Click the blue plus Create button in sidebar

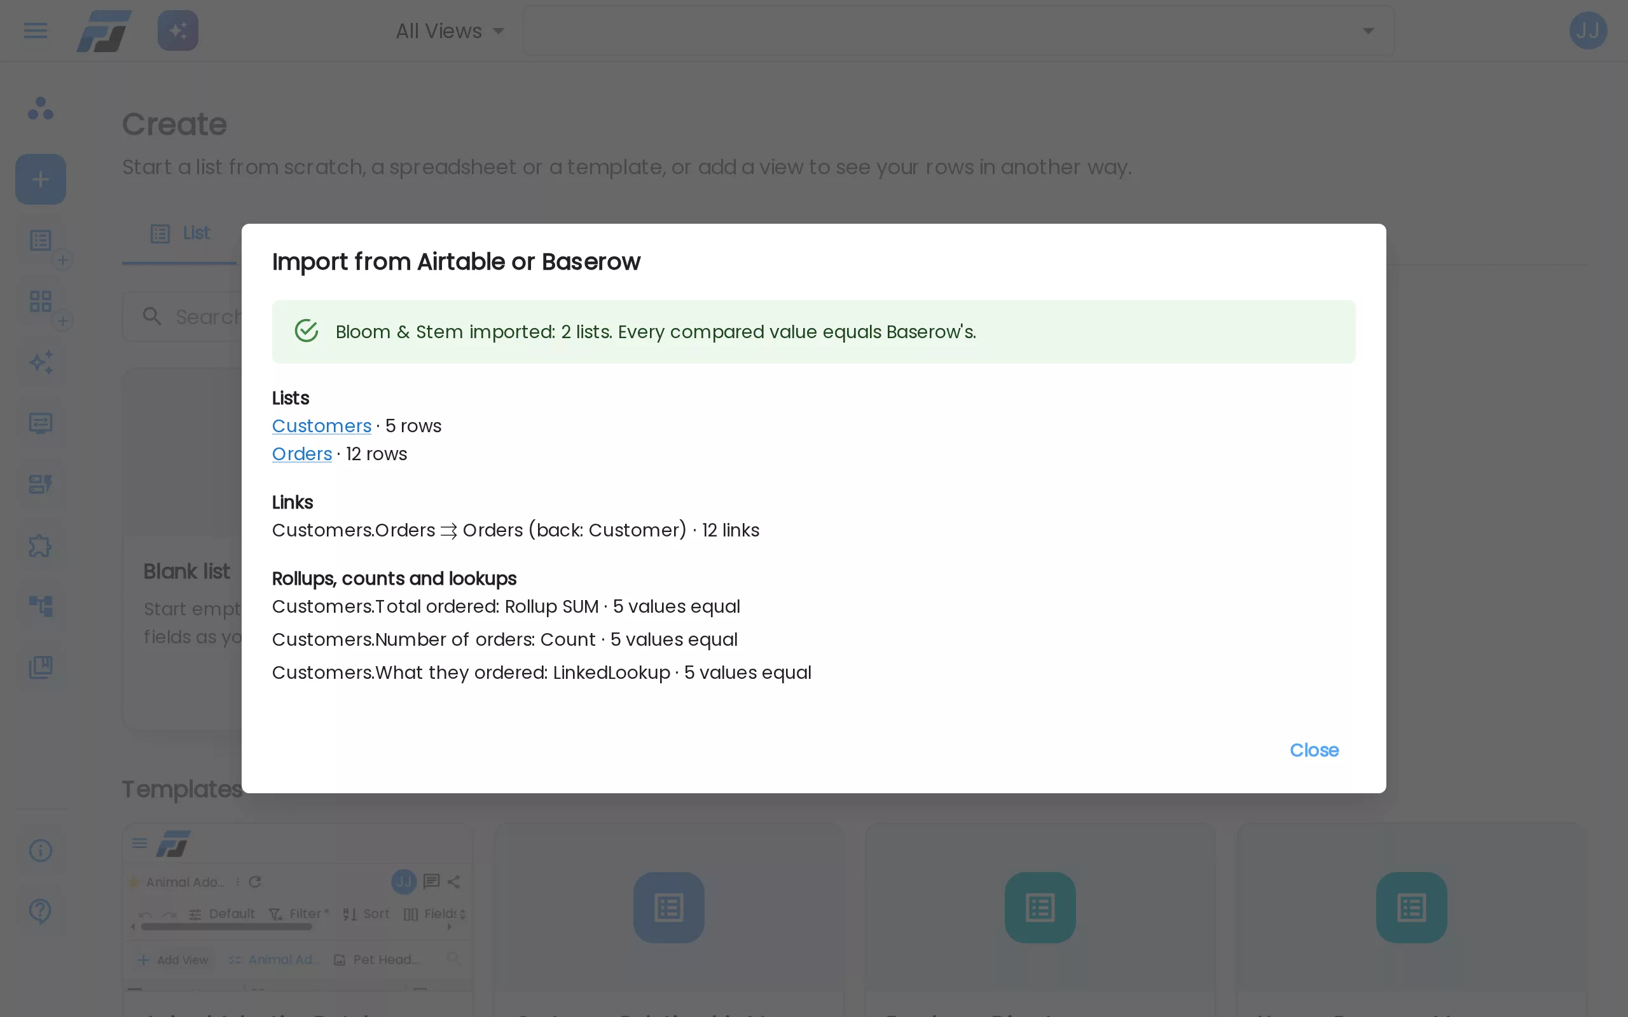40,179
